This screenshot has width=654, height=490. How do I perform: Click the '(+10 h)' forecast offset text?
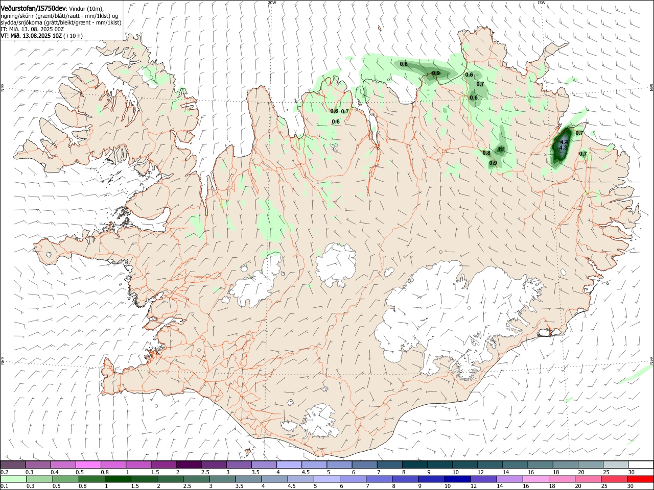coord(74,36)
